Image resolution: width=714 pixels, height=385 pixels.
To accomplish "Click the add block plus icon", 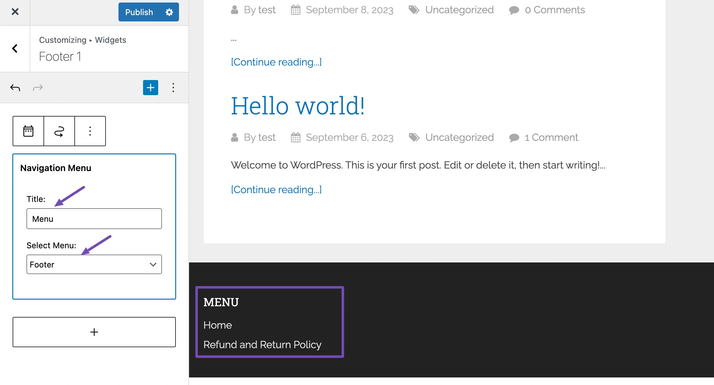I will click(x=150, y=88).
